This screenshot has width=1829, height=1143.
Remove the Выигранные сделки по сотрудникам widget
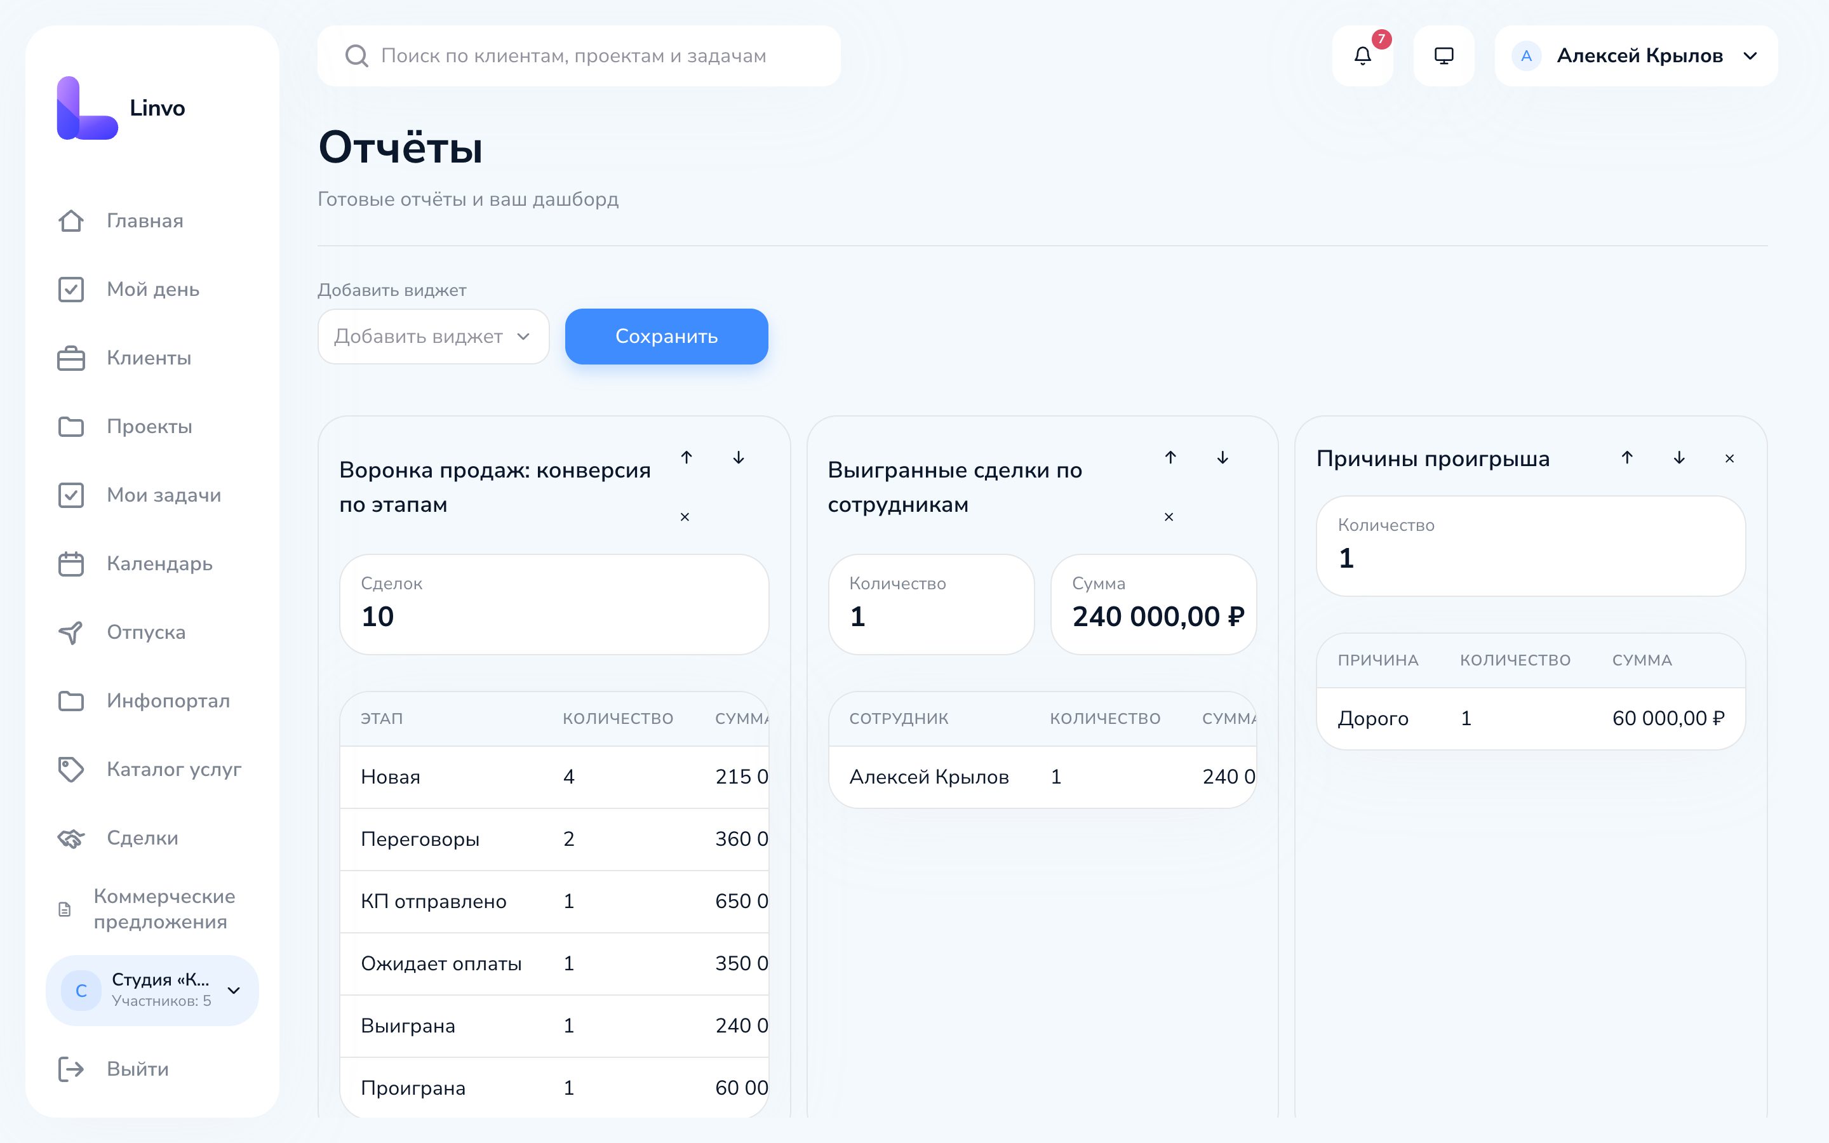coord(1169,517)
